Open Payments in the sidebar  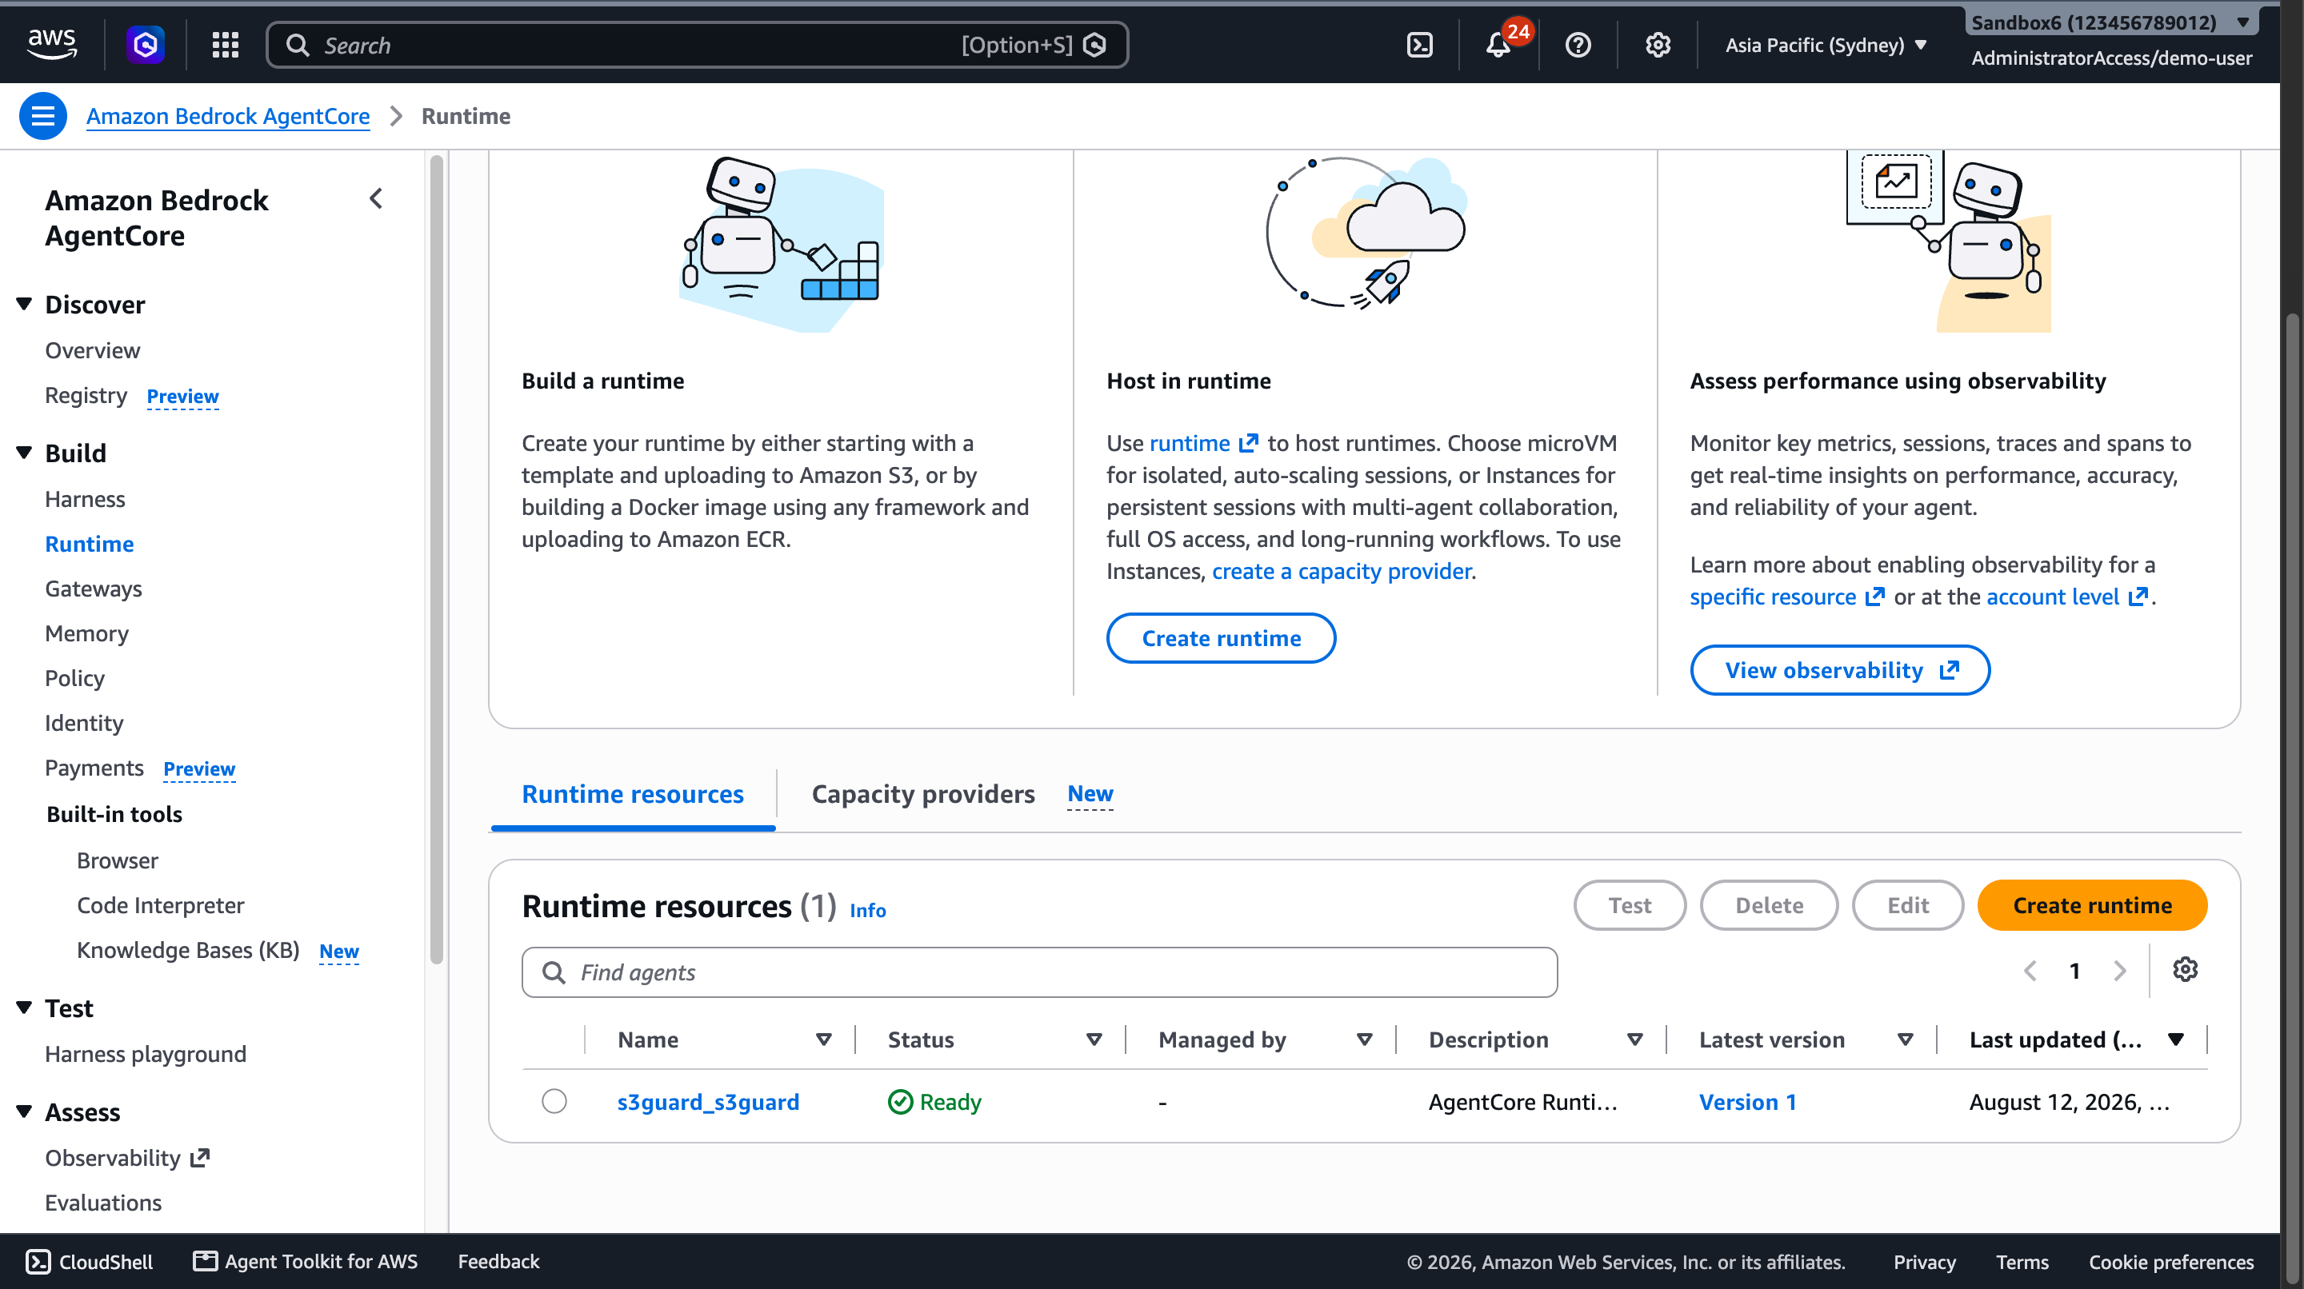94,768
